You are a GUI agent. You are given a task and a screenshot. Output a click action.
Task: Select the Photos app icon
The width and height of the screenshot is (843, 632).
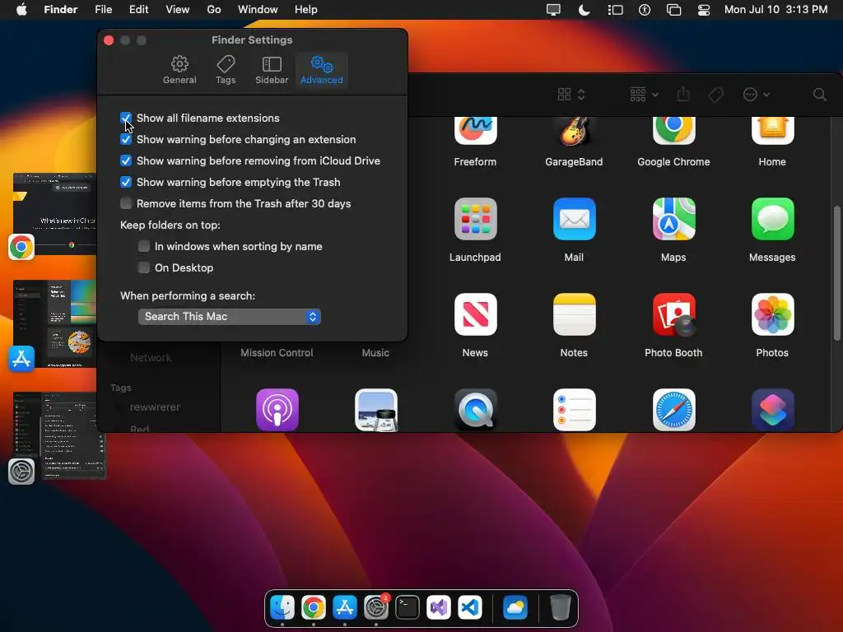pyautogui.click(x=772, y=314)
